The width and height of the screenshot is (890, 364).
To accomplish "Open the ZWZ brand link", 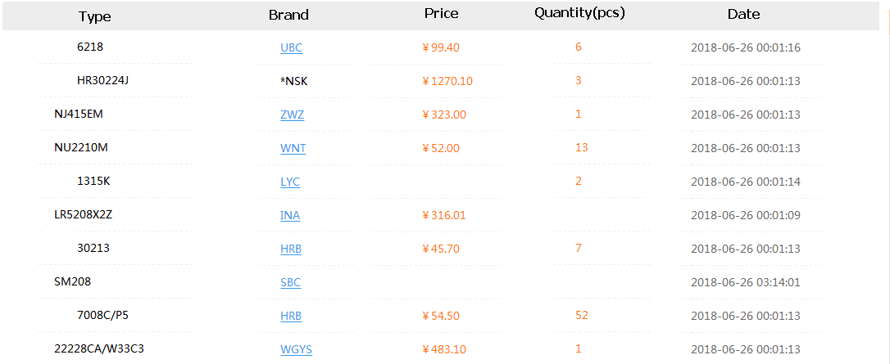I will point(292,115).
